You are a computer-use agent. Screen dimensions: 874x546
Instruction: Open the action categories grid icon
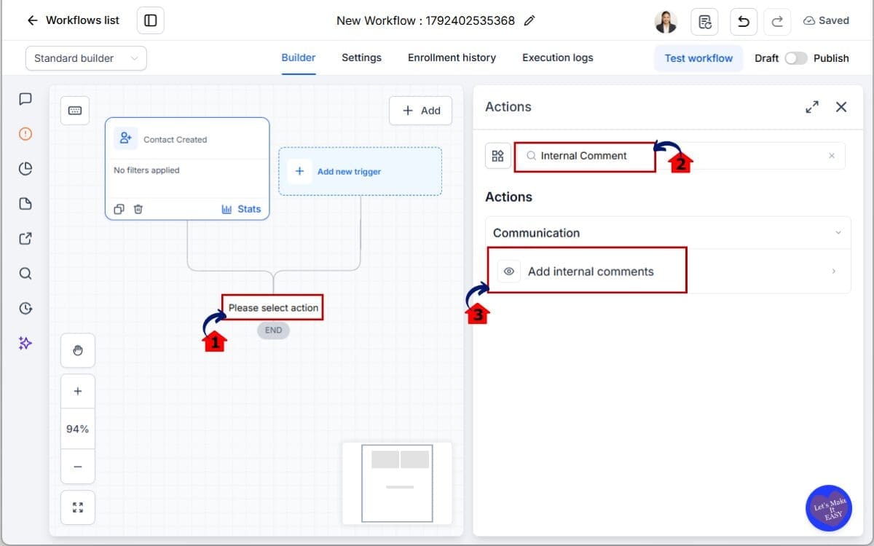[x=498, y=156]
